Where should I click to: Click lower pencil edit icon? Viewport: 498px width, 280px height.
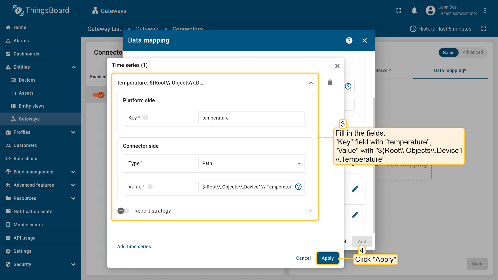pos(355,215)
